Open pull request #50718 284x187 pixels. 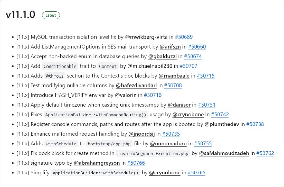coord(153,95)
